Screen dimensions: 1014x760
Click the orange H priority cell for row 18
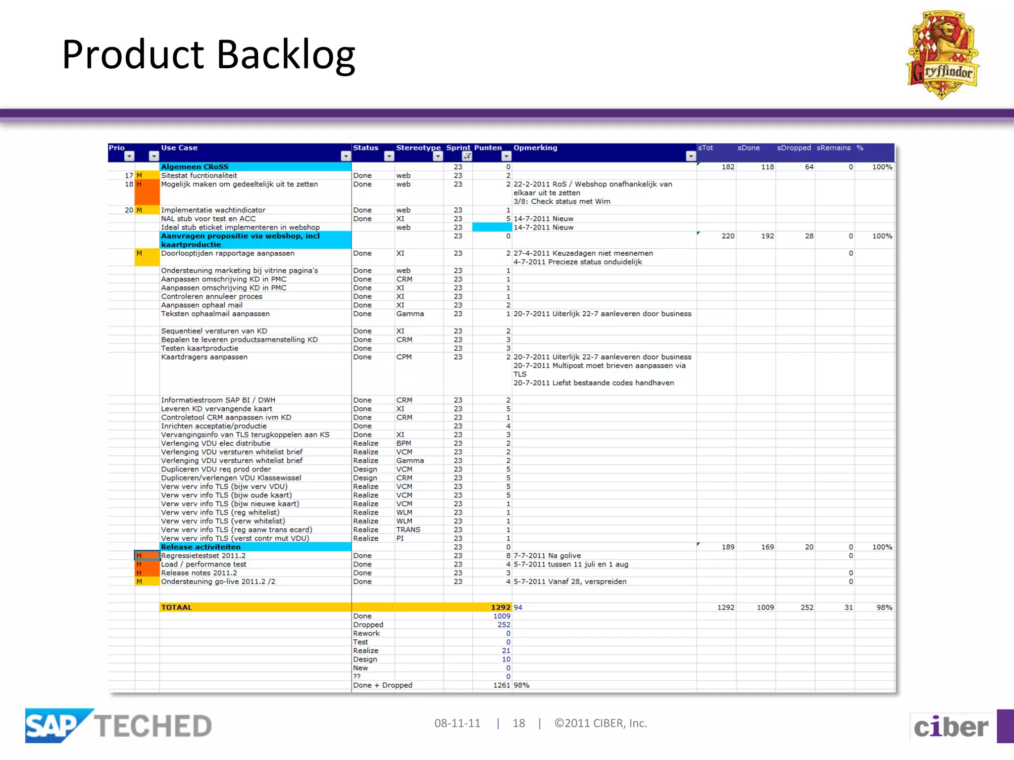pos(147,192)
